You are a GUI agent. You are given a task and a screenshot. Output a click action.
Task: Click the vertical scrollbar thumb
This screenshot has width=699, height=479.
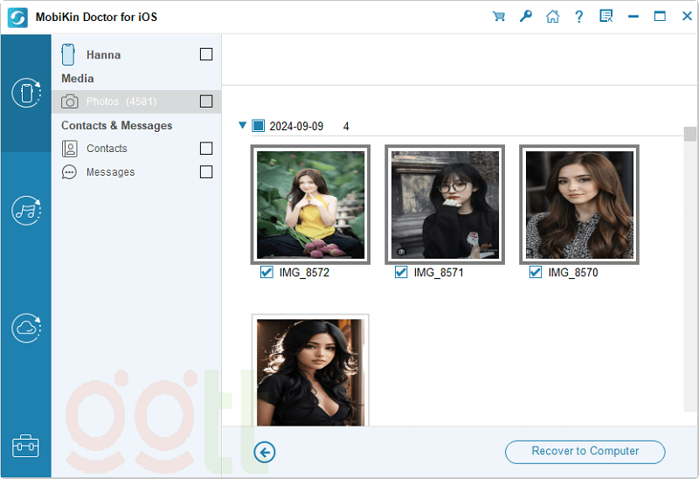coord(690,134)
